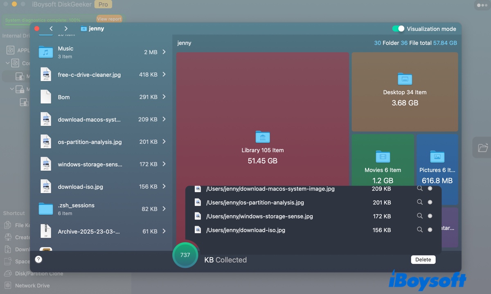Click the os-partition-analysis.jpg icon in left list
This screenshot has width=491, height=294.
coord(46,142)
